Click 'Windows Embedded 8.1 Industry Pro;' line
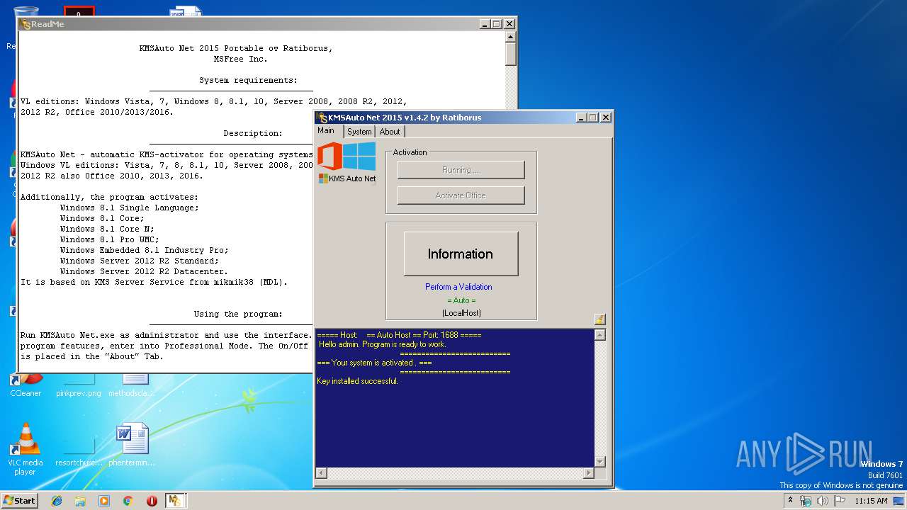The image size is (907, 510). point(144,250)
